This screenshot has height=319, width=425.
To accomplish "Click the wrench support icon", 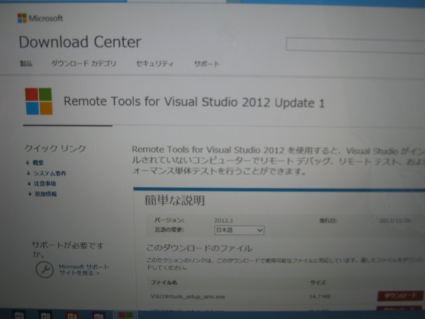I will tap(44, 269).
